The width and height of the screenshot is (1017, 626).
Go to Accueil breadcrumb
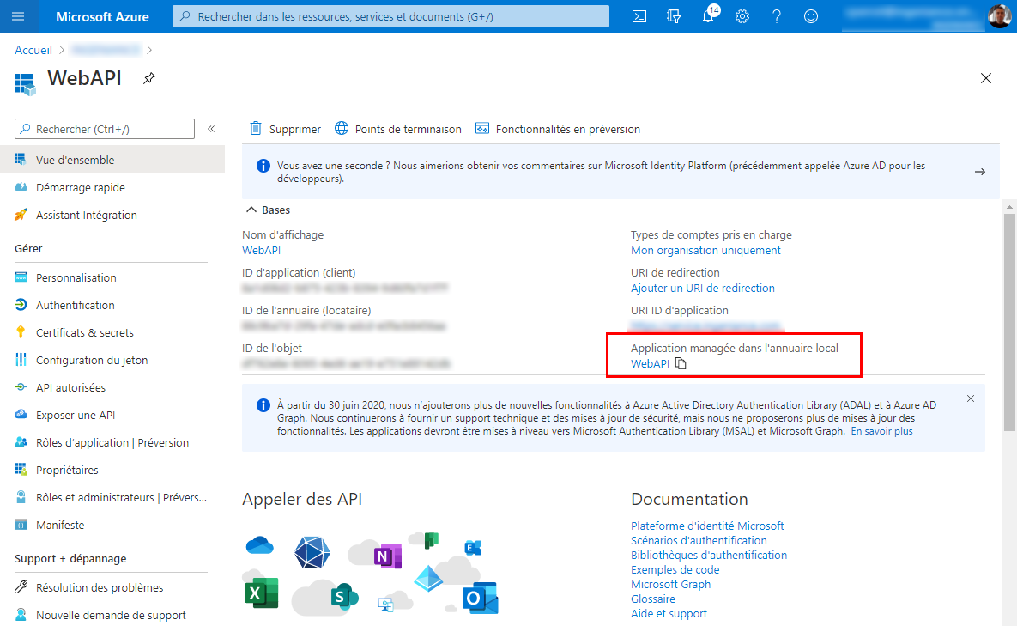click(33, 50)
